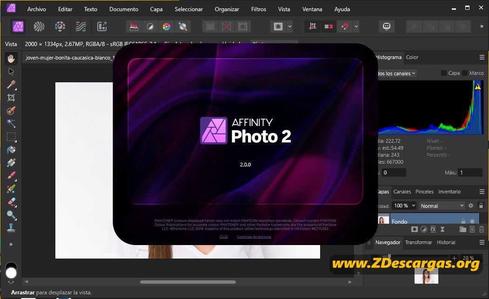The height and width of the screenshot is (299, 489).
Task: Click the Deselect red X icon
Action: click(x=227, y=27)
